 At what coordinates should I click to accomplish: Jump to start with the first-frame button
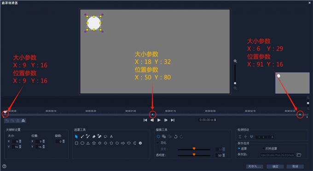145,120
